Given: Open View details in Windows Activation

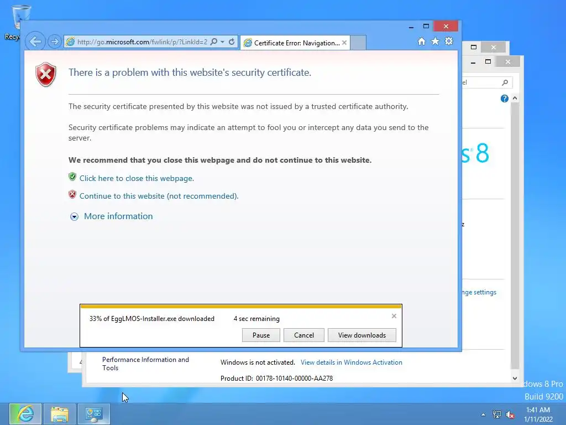Looking at the screenshot, I should (351, 362).
